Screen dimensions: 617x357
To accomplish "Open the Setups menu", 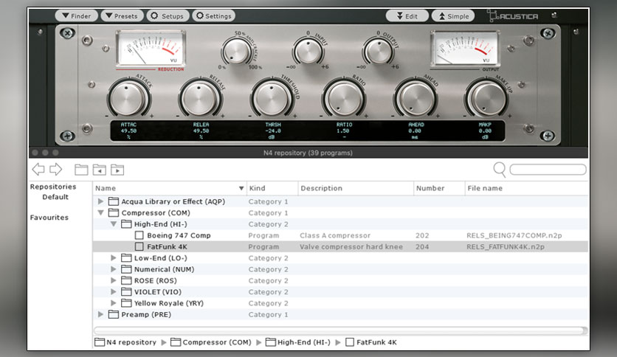I will pos(168,15).
